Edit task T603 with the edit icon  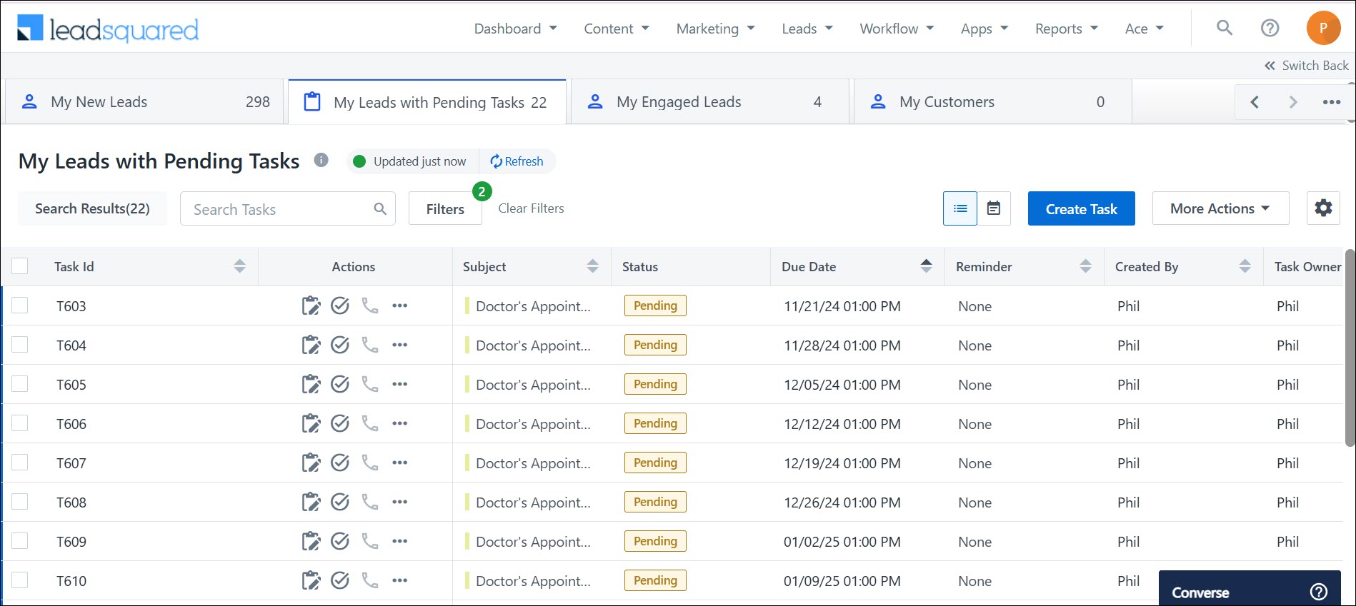tap(311, 305)
